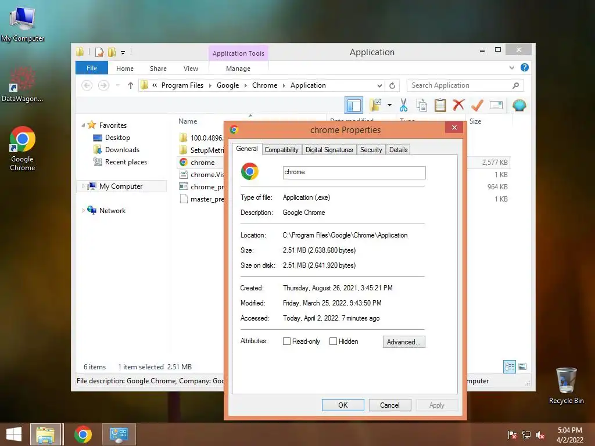This screenshot has height=446, width=595.
Task: Open the Share ribbon tab
Action: [158, 69]
